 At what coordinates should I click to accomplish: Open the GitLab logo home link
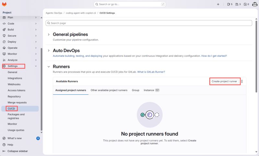pyautogui.click(x=4, y=4)
